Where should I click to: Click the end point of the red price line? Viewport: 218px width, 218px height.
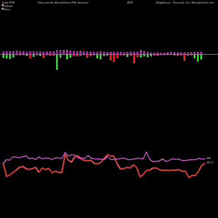click(205, 163)
